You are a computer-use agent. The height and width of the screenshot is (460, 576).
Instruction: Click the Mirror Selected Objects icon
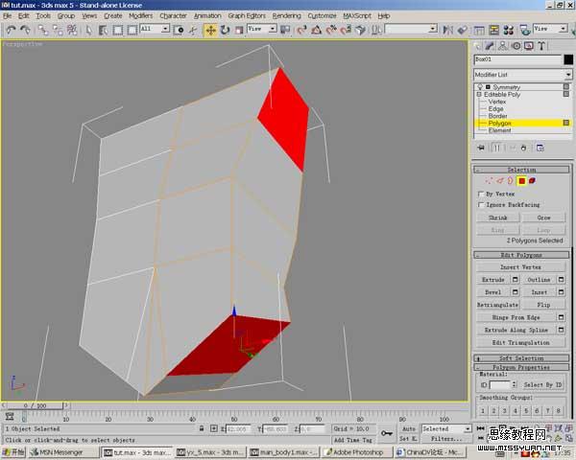click(x=447, y=30)
